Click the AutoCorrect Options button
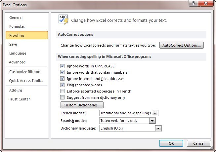Viewport: 216px width, 152px height. pos(181,45)
